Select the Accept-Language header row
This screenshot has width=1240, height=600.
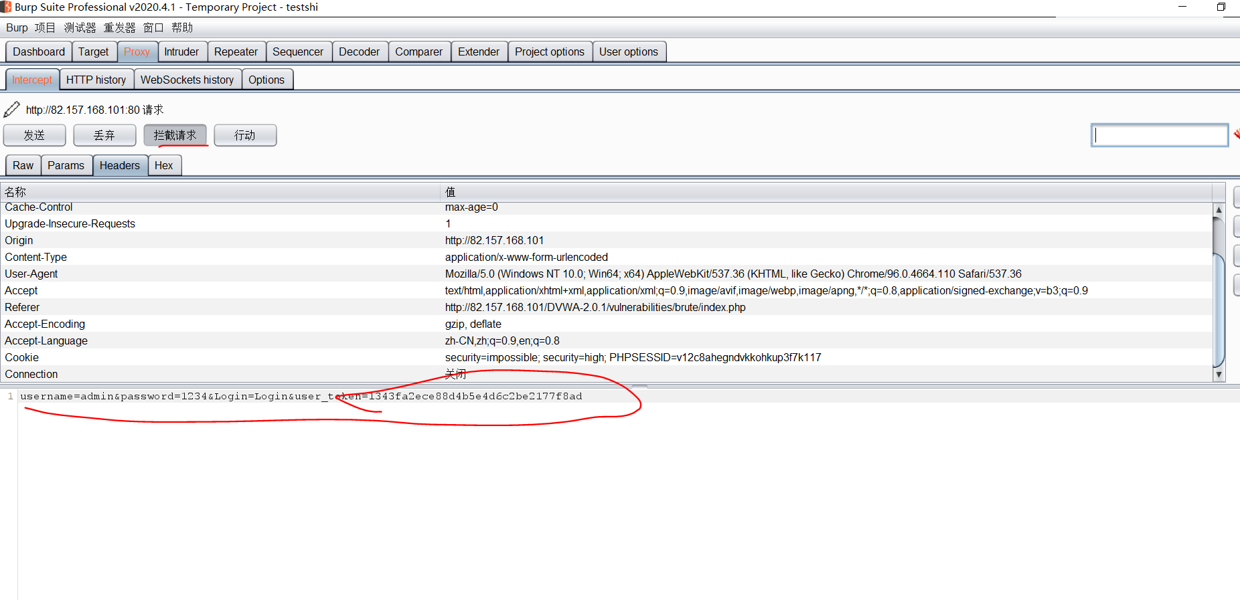point(606,340)
